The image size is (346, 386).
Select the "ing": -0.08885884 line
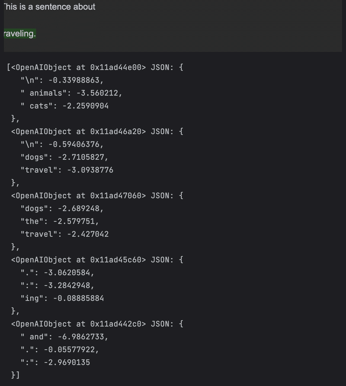coord(62,298)
